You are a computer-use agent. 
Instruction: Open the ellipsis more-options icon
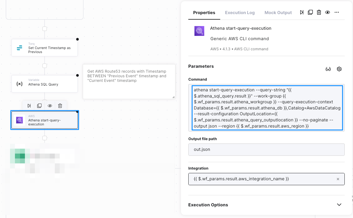coord(336,12)
